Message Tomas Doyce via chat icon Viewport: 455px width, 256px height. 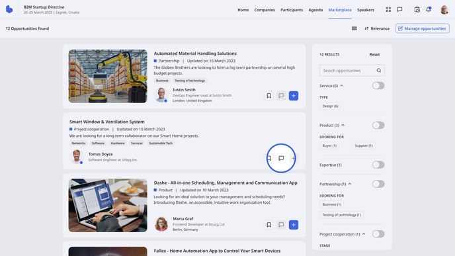point(281,158)
